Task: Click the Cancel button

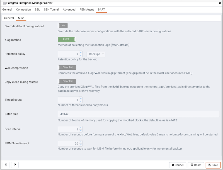Action: pyautogui.click(x=178, y=165)
